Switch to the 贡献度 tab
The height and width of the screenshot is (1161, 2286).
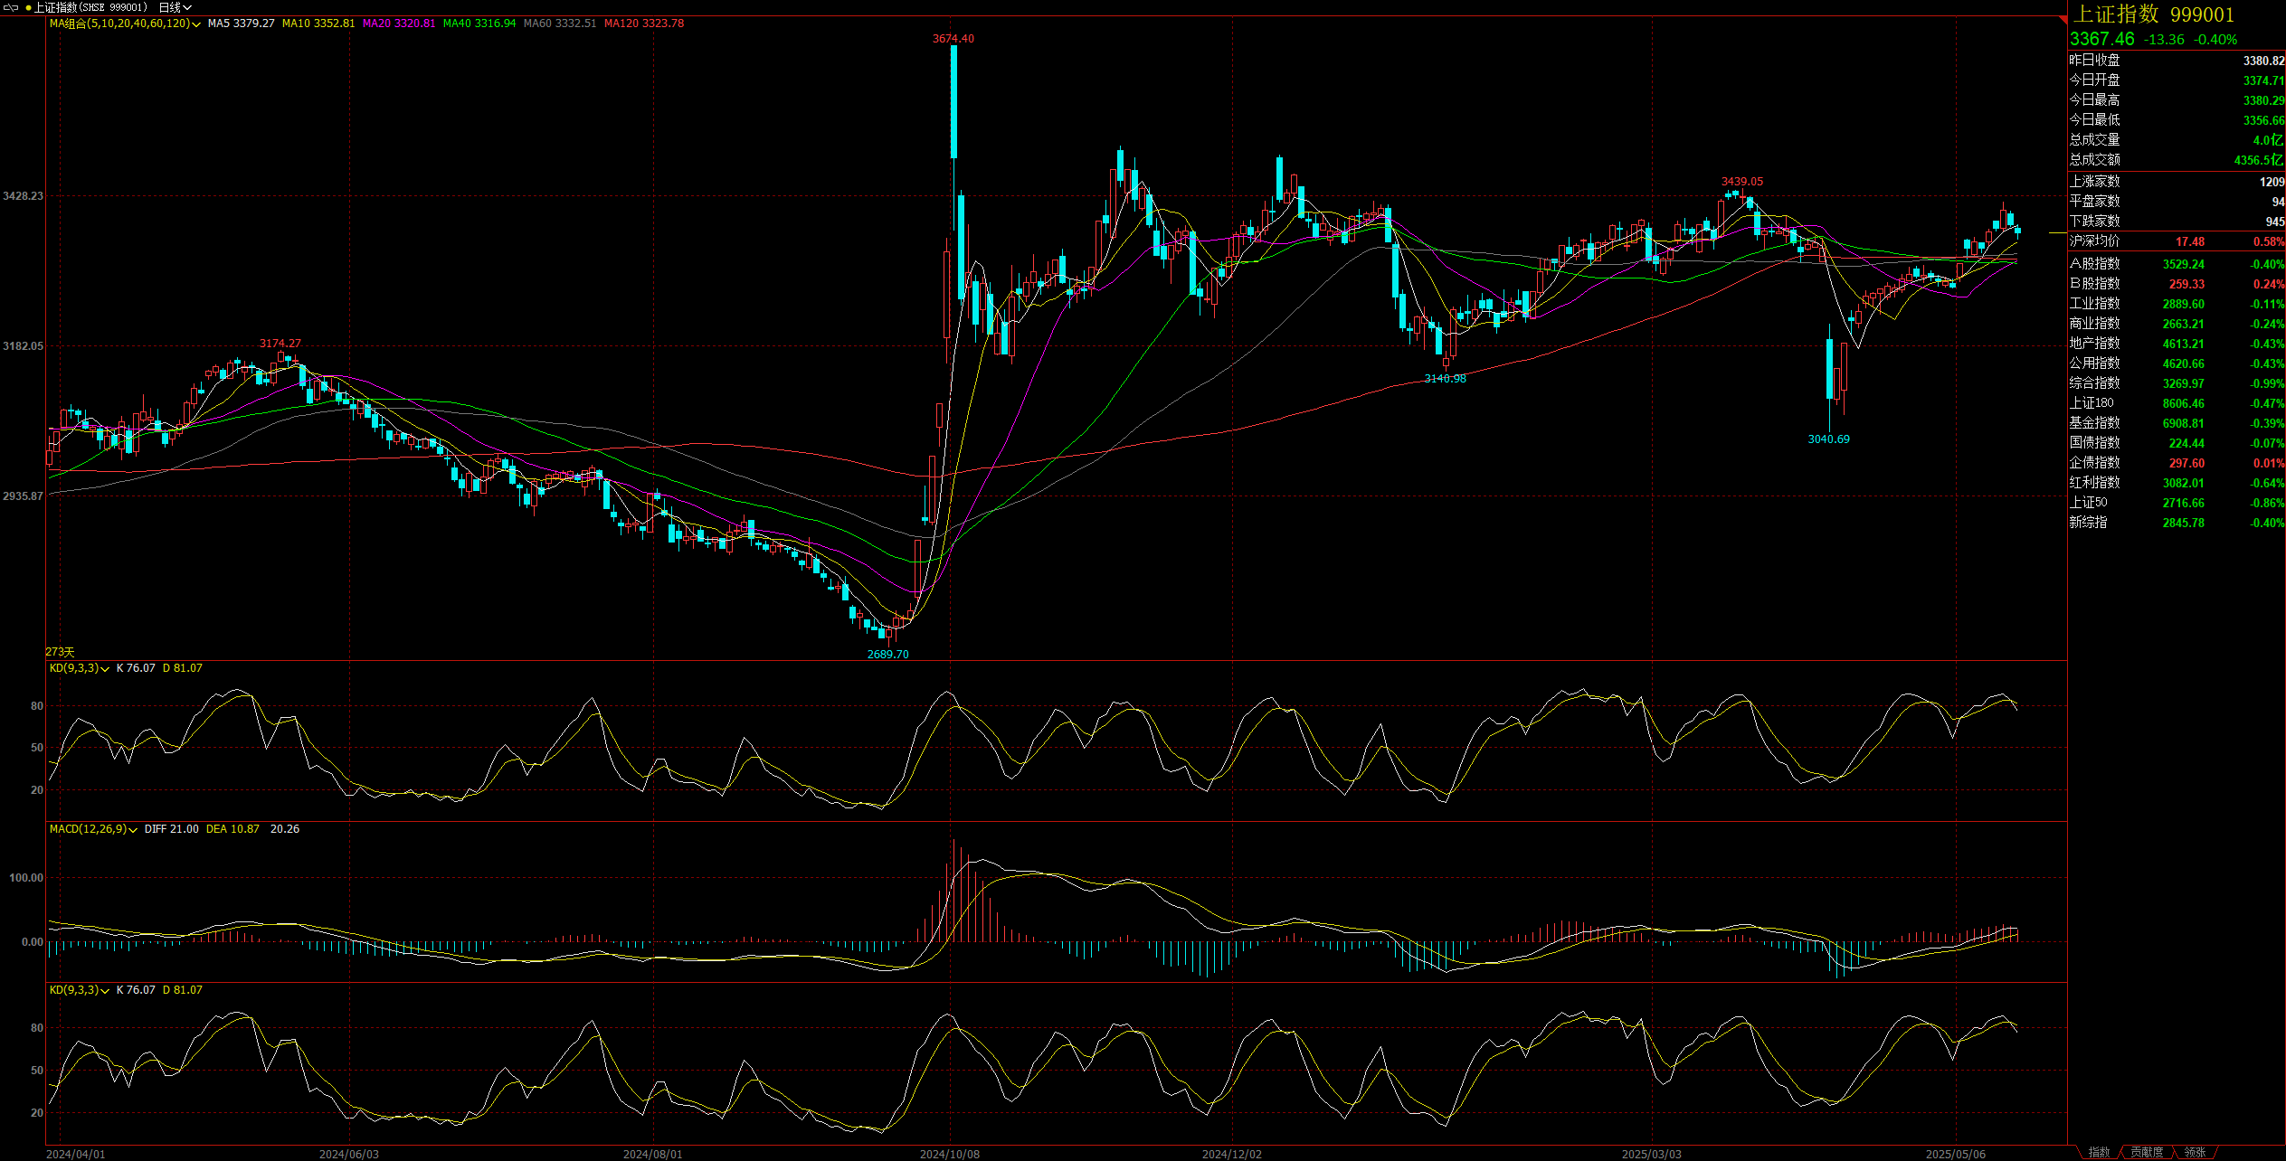point(2146,1152)
